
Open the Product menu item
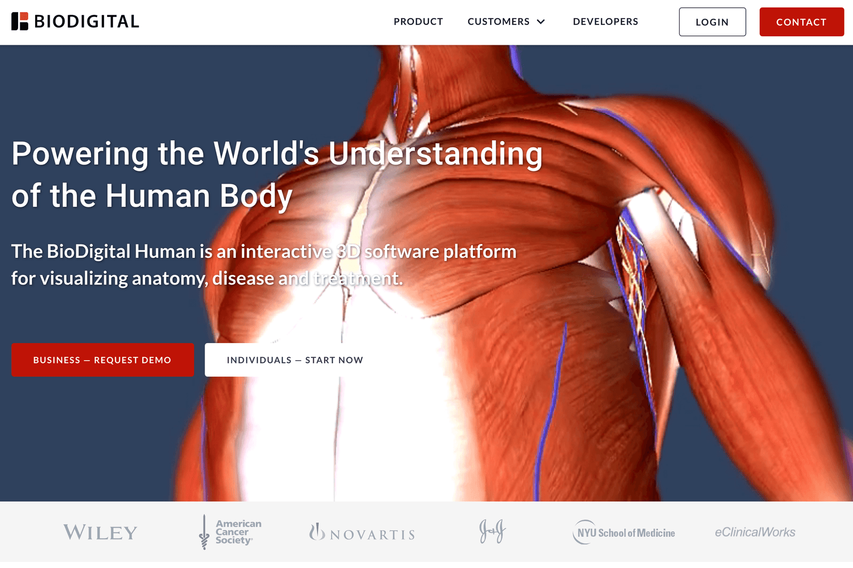click(419, 22)
